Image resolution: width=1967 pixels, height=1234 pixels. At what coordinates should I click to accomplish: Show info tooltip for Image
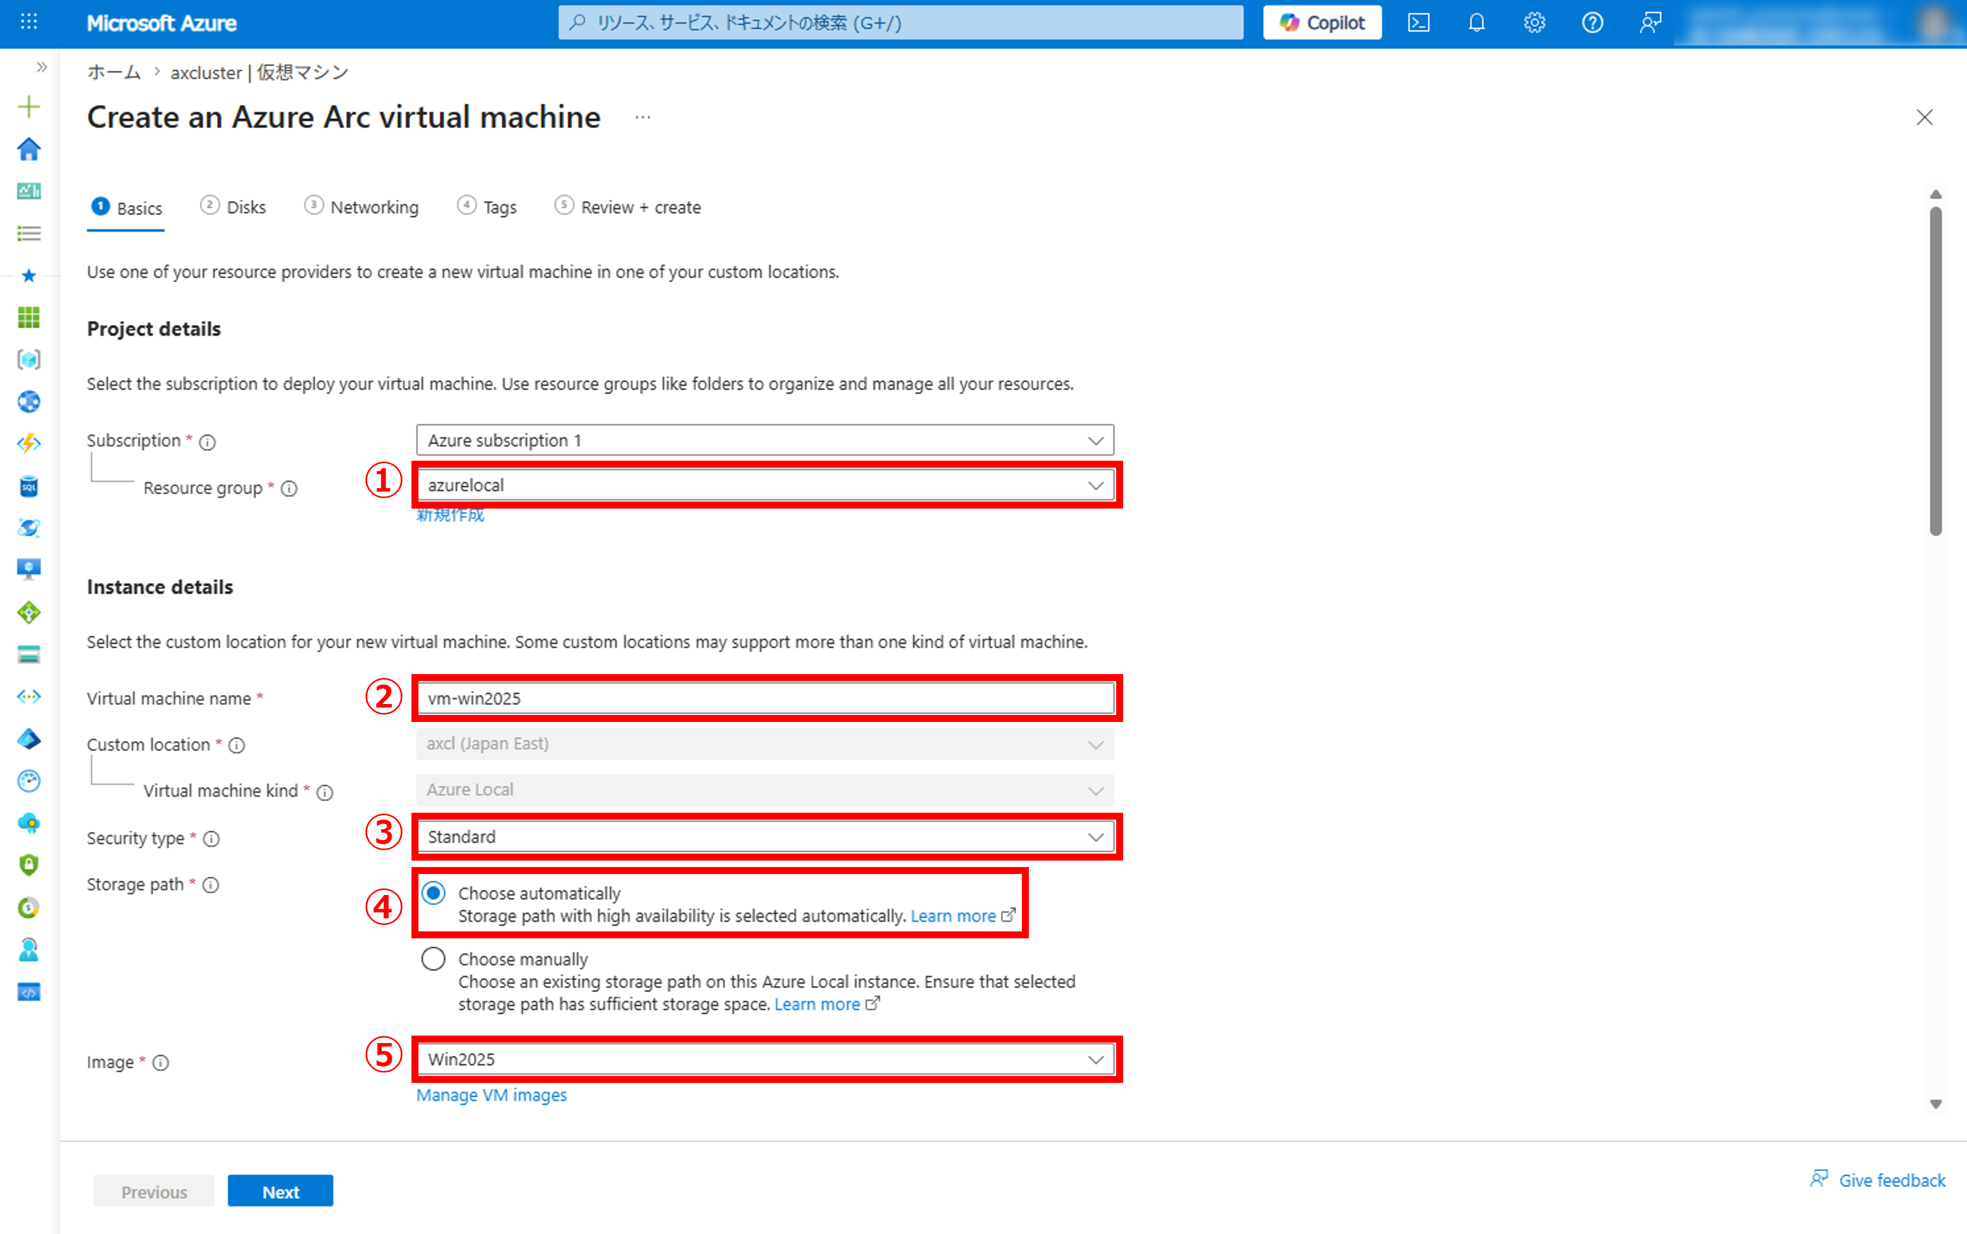coord(161,1062)
